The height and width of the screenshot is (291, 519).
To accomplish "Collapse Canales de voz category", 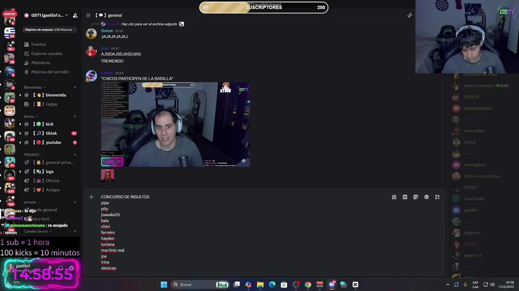I will tap(38, 231).
